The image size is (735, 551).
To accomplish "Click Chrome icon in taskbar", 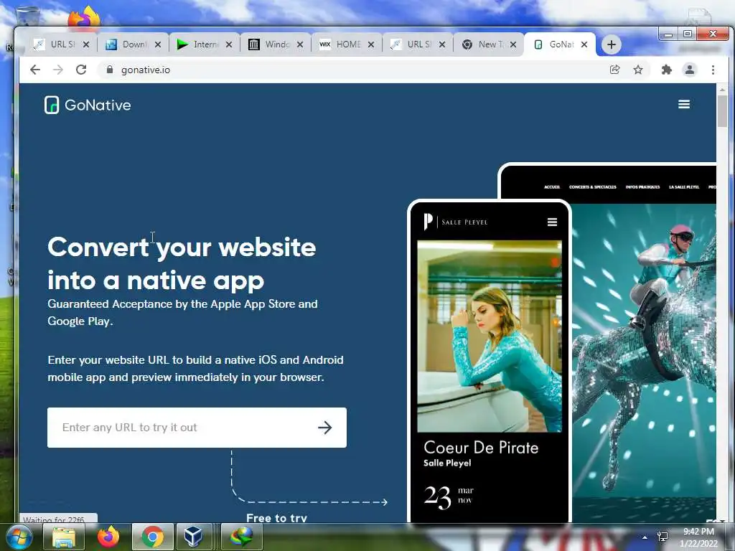I will pyautogui.click(x=152, y=537).
